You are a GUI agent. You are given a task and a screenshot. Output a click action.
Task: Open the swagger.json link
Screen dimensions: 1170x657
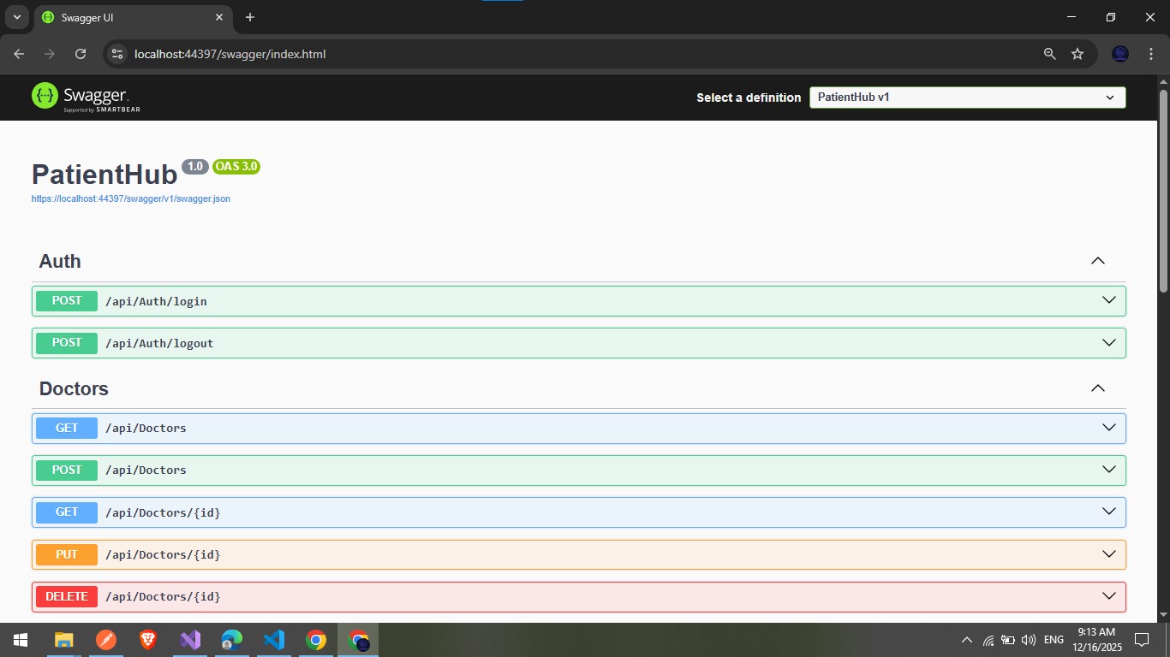pyautogui.click(x=130, y=198)
